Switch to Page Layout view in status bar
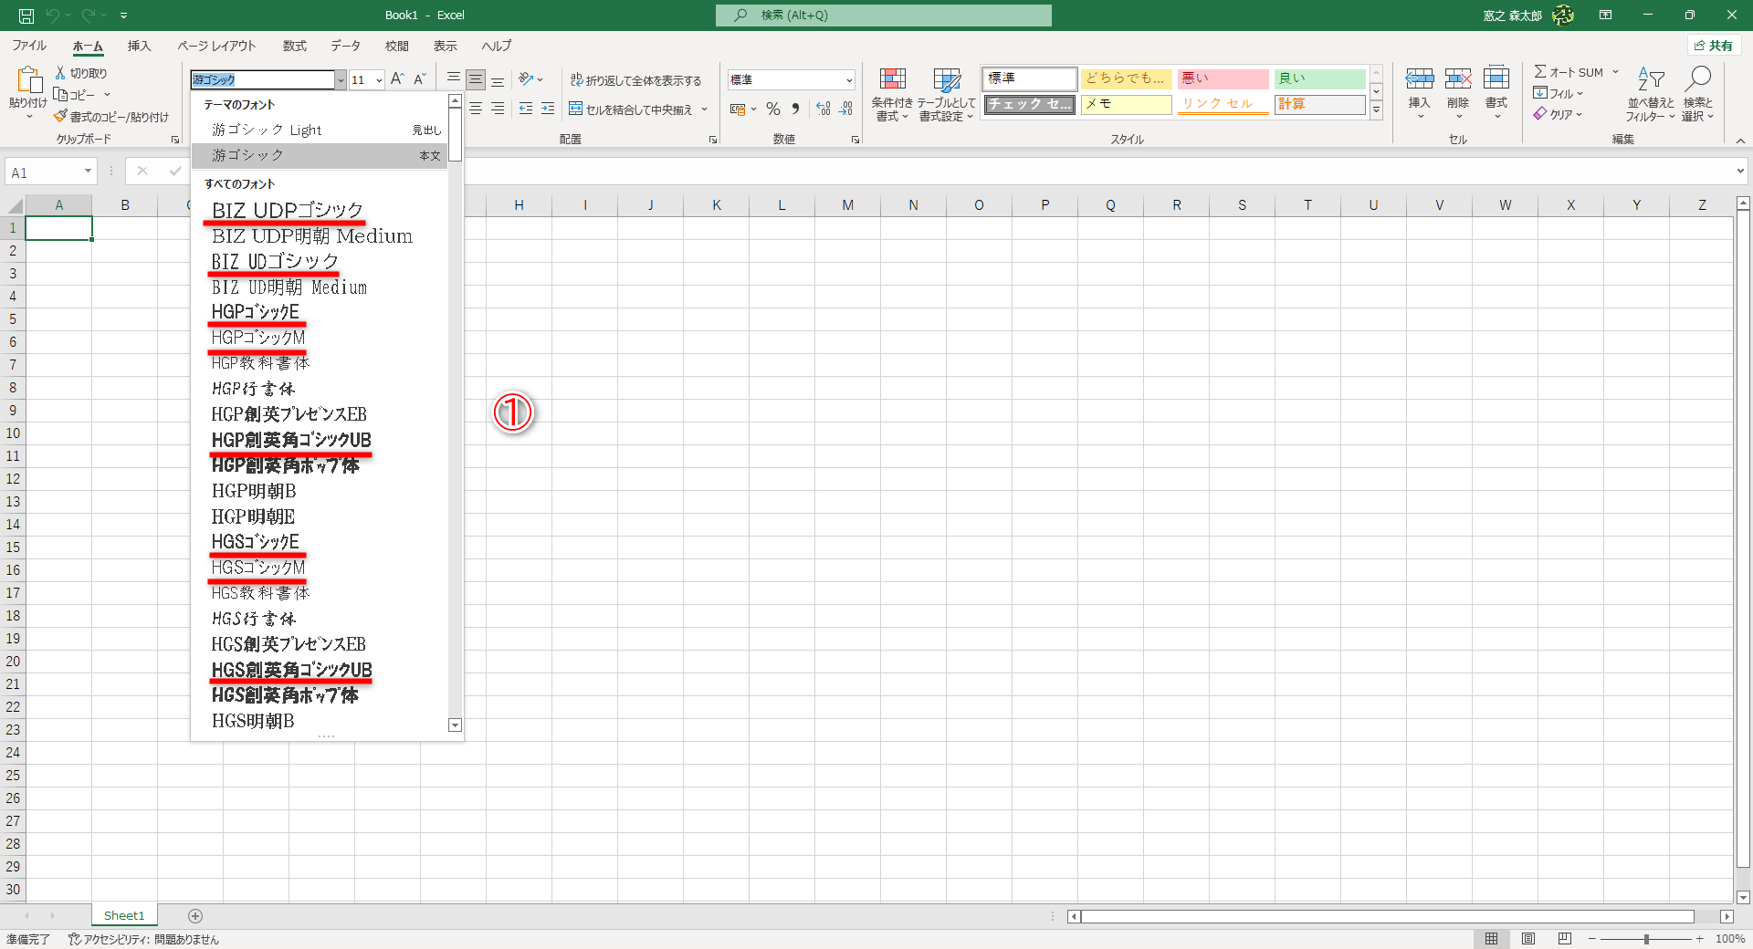Screen dimensions: 1753x949 tap(1528, 939)
